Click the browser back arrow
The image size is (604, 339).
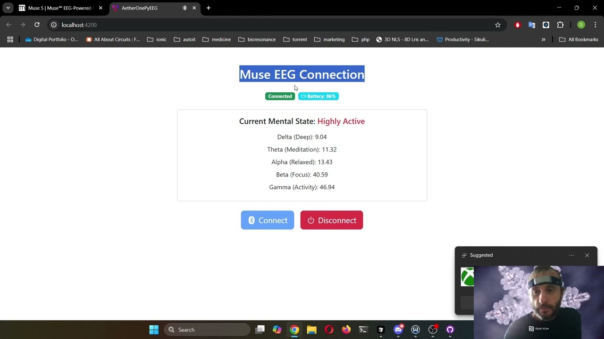click(9, 25)
